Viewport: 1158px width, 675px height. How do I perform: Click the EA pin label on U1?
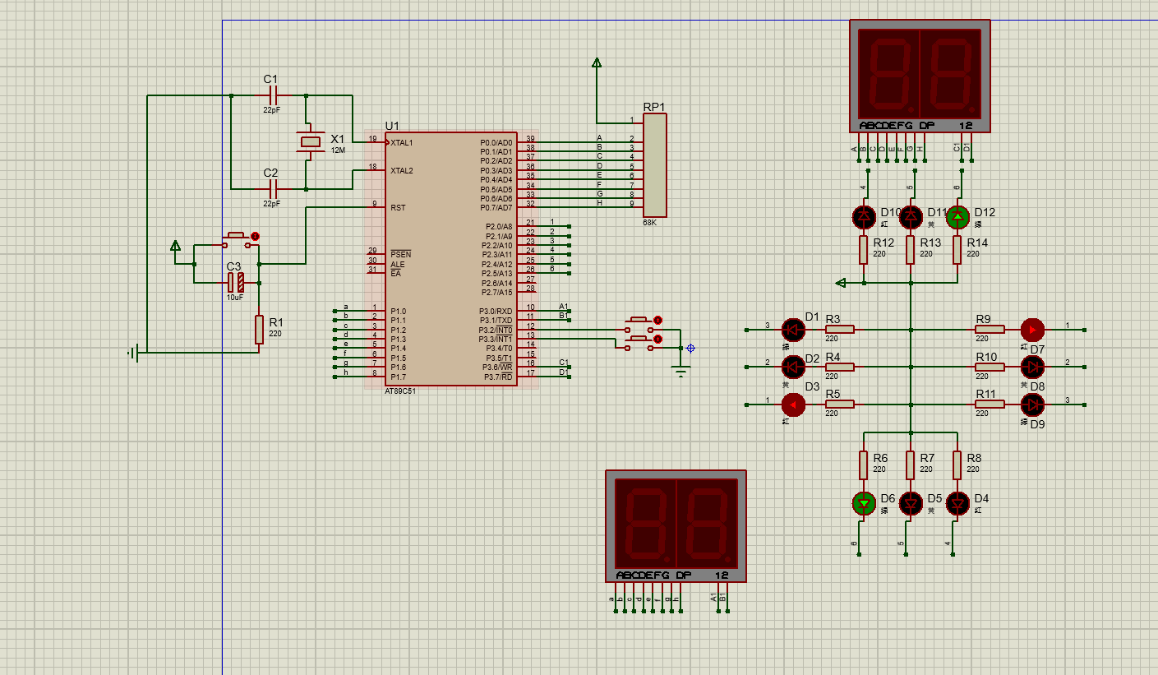[x=395, y=273]
